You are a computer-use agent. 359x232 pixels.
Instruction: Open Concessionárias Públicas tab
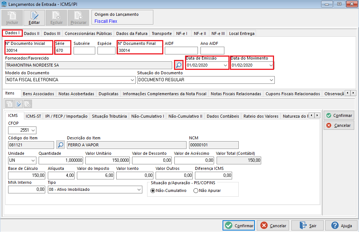tap(88, 33)
